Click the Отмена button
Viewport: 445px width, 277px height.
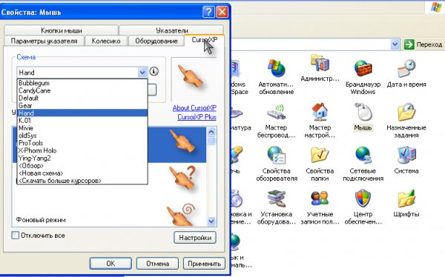[157, 264]
